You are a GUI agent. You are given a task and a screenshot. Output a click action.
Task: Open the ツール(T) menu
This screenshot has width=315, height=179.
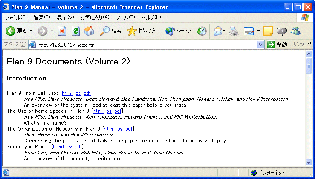click(125, 17)
